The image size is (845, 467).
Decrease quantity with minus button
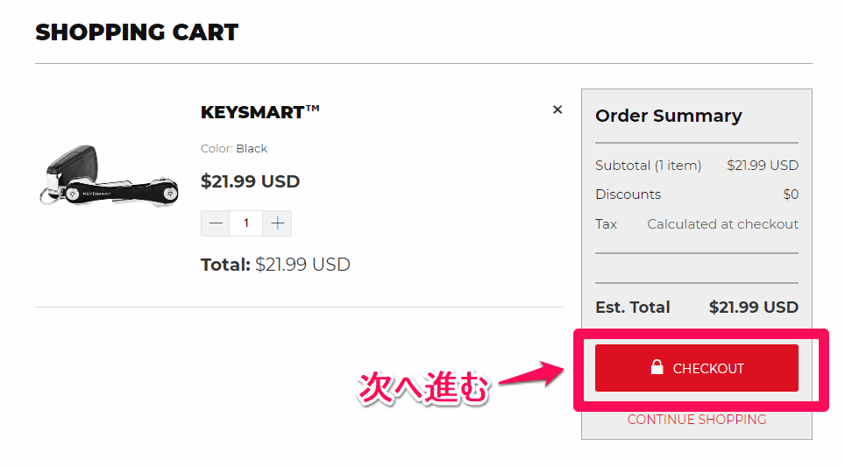coord(216,223)
